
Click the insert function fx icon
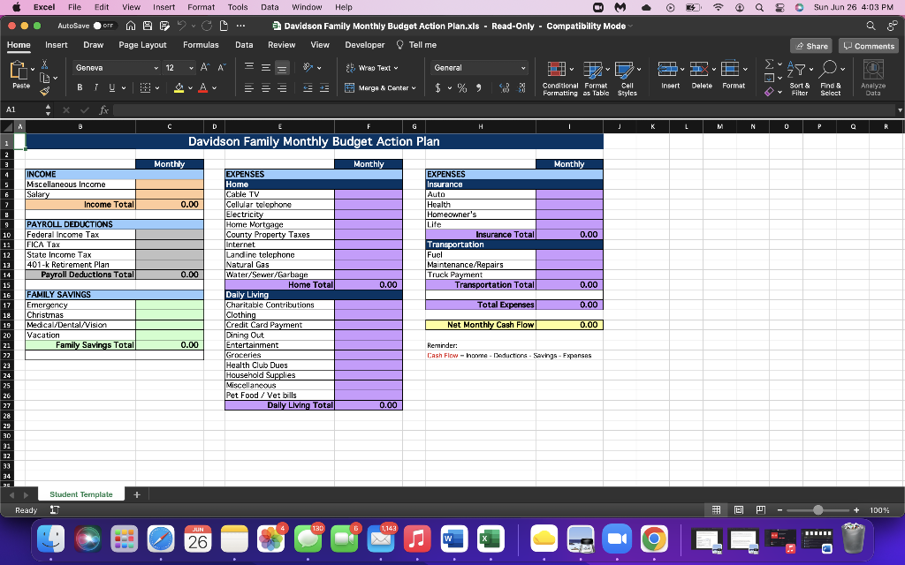pyautogui.click(x=104, y=109)
